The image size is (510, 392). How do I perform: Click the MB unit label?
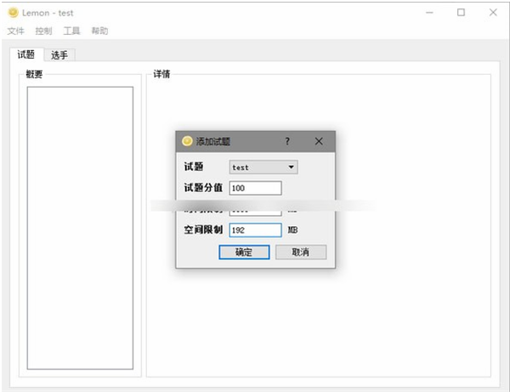(x=292, y=230)
